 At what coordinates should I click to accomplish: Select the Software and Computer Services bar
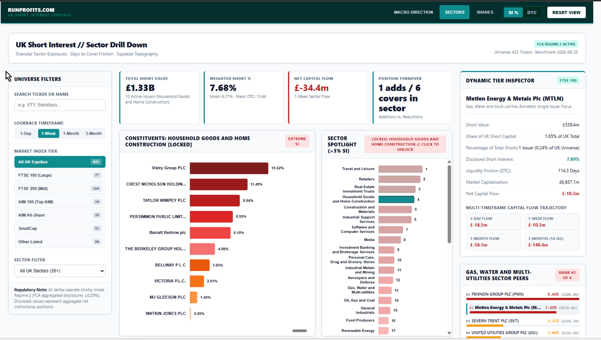(x=391, y=229)
